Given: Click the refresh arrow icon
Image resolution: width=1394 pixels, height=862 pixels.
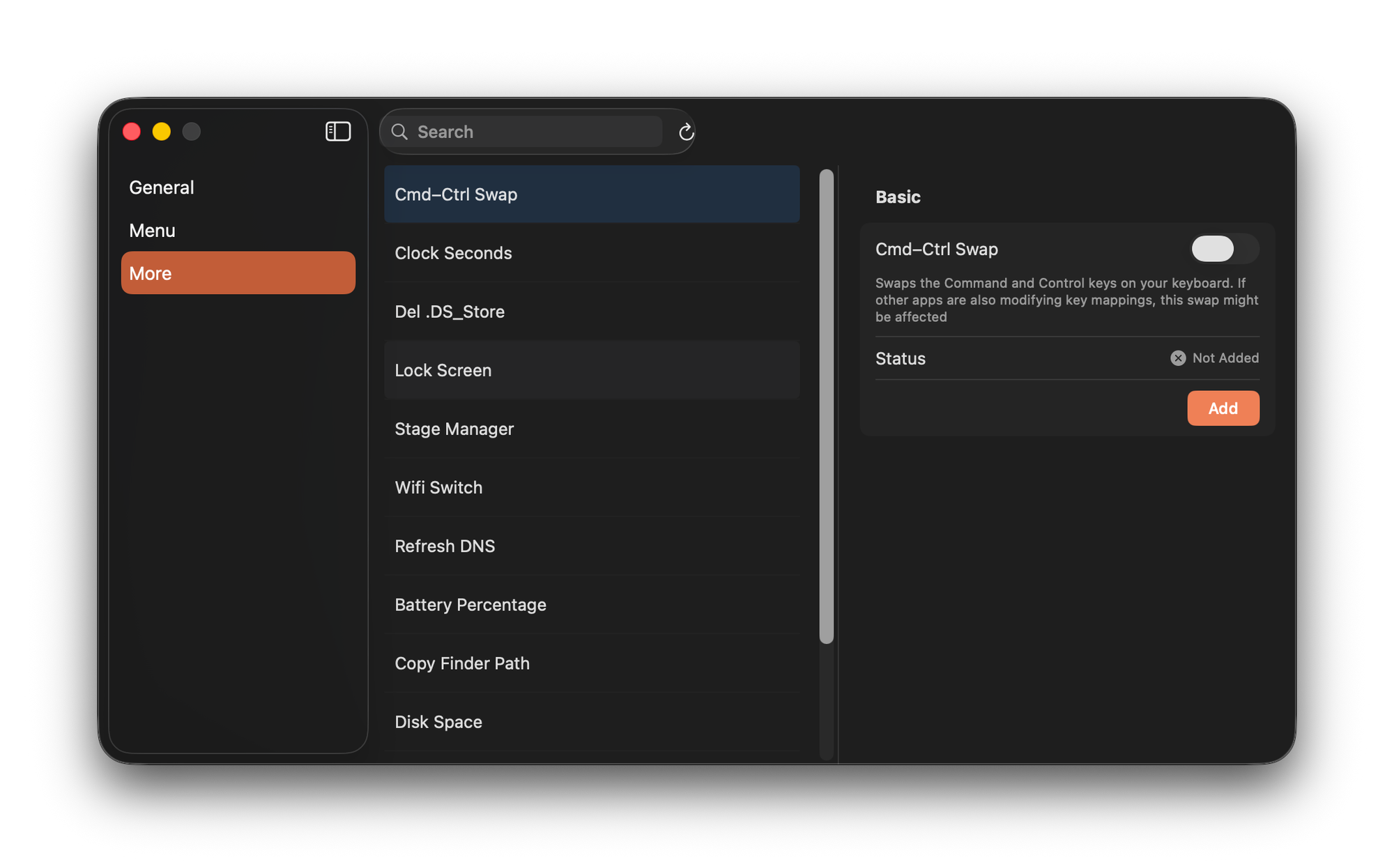Looking at the screenshot, I should (686, 132).
